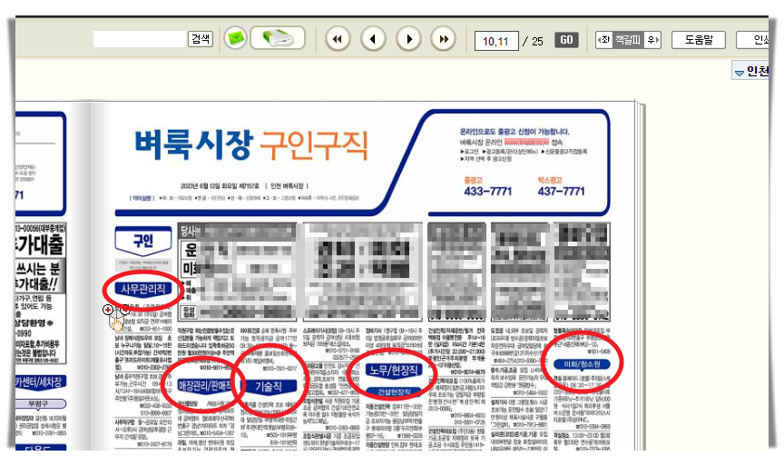Click the right page edge to turn page
The width and height of the screenshot is (784, 466).
[640, 275]
